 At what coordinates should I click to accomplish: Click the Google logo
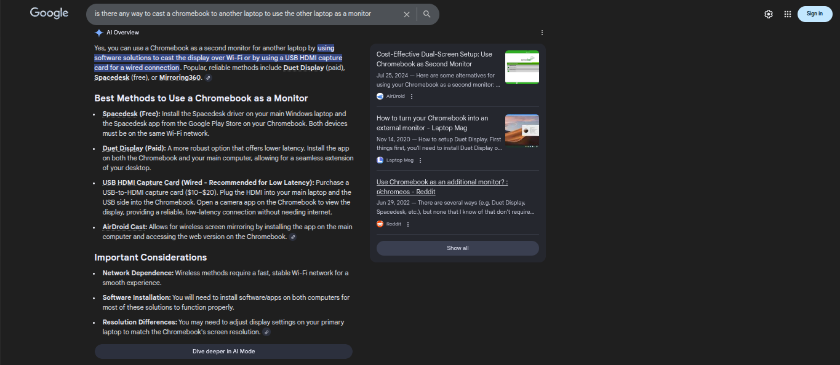tap(49, 13)
